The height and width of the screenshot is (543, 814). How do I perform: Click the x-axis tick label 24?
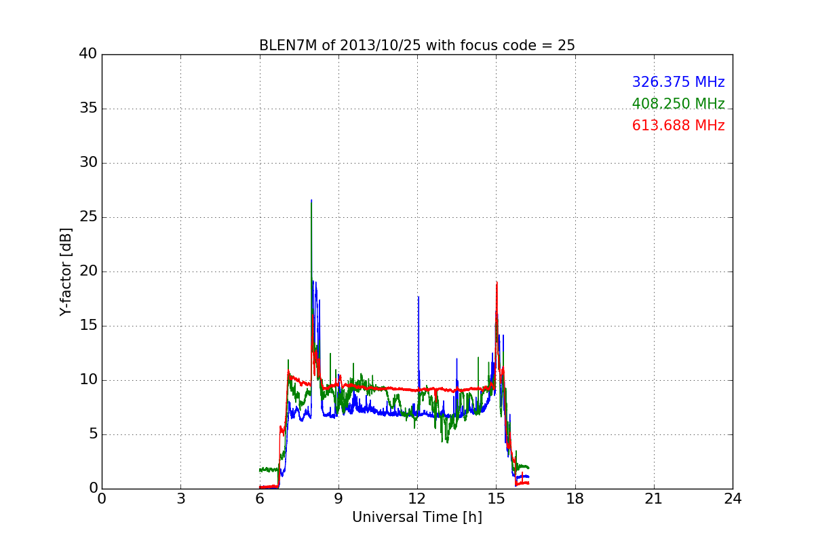[733, 498]
